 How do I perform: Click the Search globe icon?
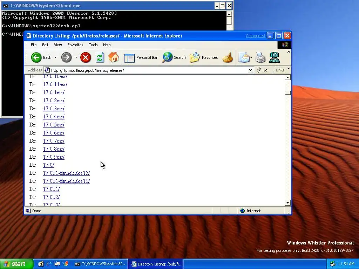(x=167, y=57)
